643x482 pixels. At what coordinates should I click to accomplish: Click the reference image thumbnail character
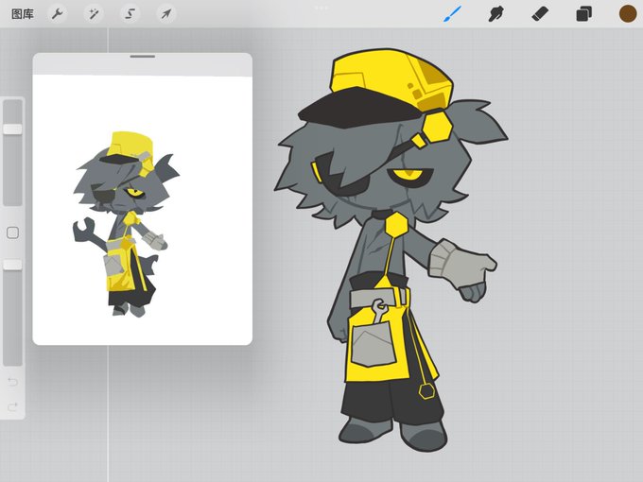(x=127, y=224)
